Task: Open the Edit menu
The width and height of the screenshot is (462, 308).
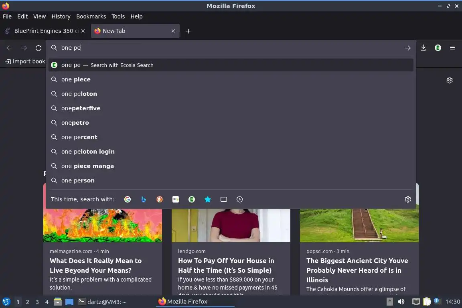Action: pyautogui.click(x=22, y=16)
